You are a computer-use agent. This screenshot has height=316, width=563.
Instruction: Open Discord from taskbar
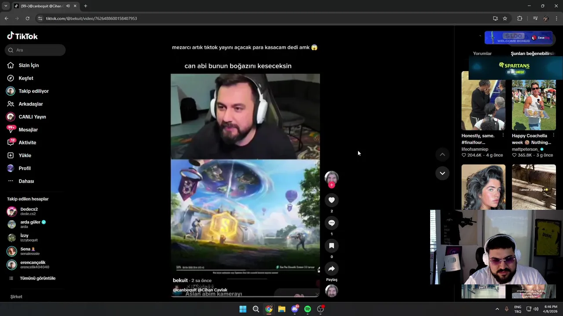(x=295, y=309)
